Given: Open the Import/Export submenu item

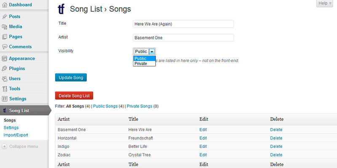Looking at the screenshot, I should (16, 135).
